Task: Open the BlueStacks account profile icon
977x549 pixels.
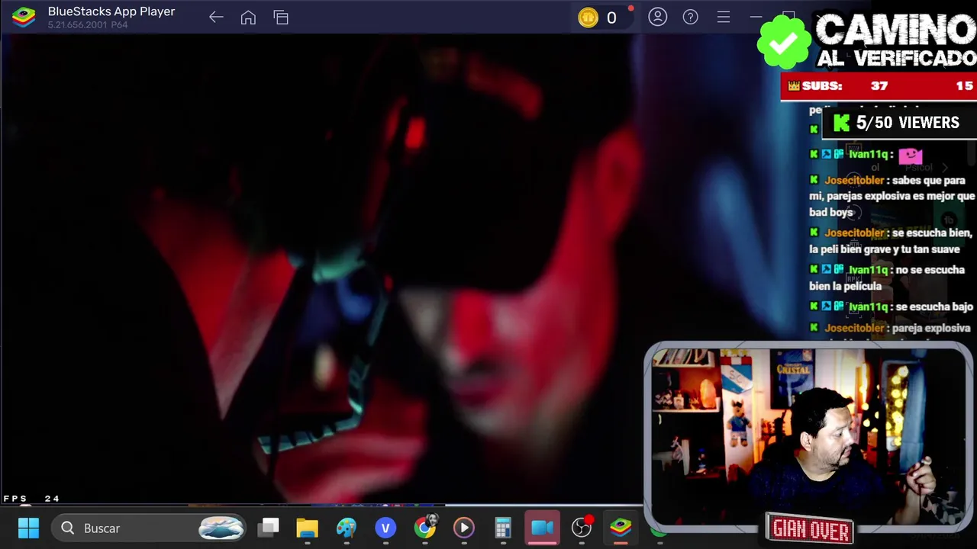Action: tap(657, 17)
